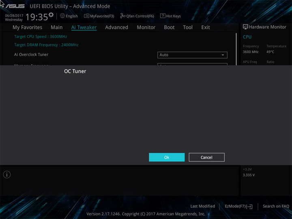292x219 pixels.
Task: Cancel the OC Tuner dialog
Action: click(x=206, y=157)
